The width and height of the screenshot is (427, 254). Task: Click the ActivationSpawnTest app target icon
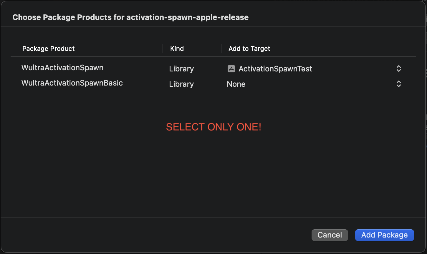point(231,69)
